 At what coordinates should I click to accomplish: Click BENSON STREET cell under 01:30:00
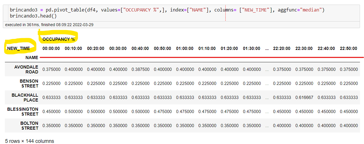point(252,83)
